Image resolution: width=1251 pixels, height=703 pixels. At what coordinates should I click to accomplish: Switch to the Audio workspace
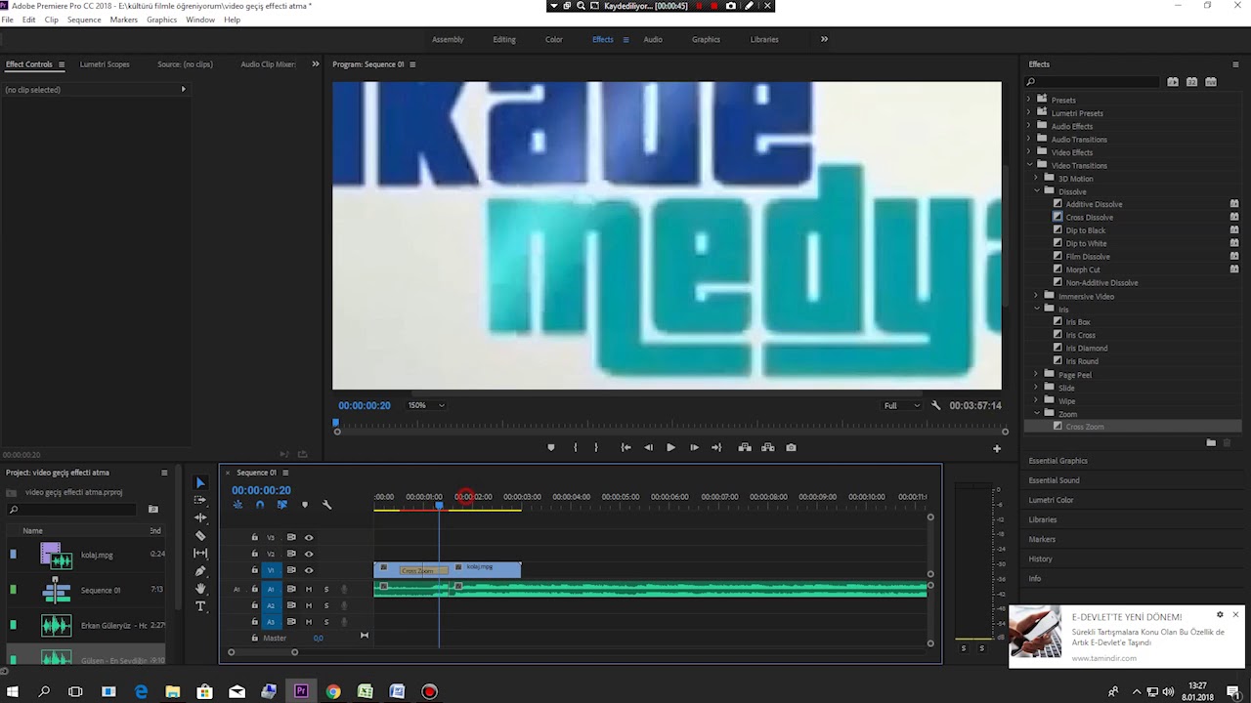tap(653, 39)
